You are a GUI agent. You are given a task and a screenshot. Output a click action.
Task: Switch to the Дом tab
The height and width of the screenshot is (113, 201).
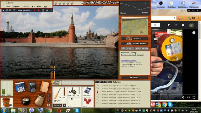(x=128, y=48)
